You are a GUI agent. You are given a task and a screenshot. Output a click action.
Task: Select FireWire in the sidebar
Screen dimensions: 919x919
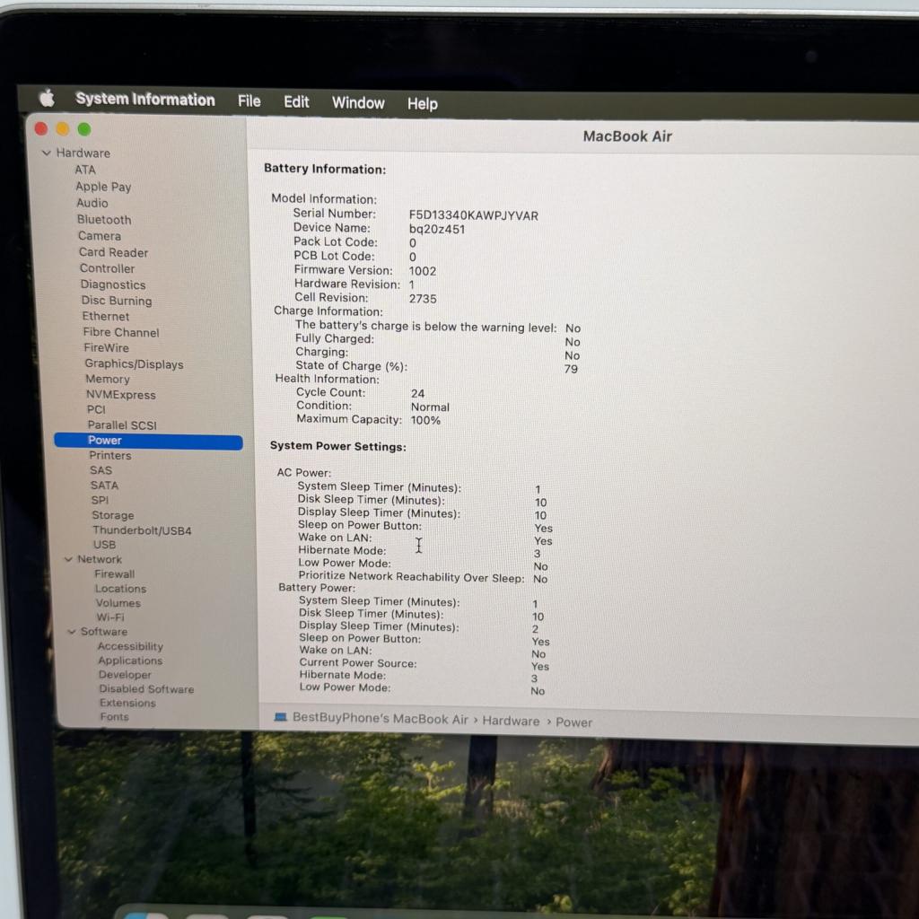(106, 347)
